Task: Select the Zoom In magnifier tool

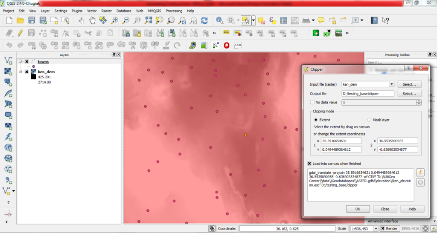Action: [x=114, y=20]
